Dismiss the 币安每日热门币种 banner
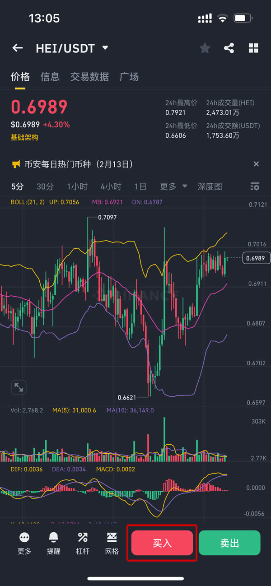Viewport: 271px width, 586px height. click(256, 164)
